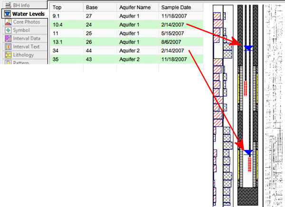Sort by the Top column header

pyautogui.click(x=66, y=7)
